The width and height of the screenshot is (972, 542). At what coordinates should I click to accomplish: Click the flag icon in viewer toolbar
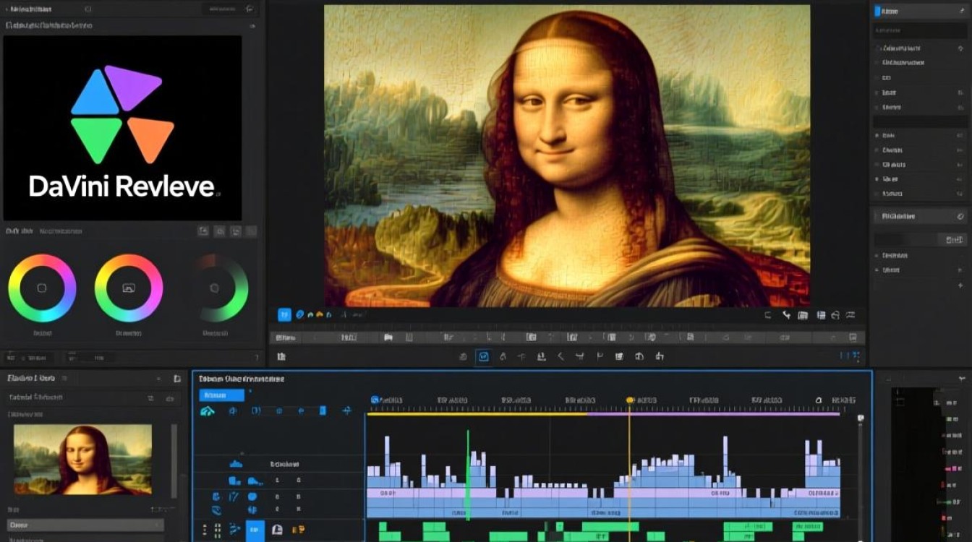pos(600,356)
